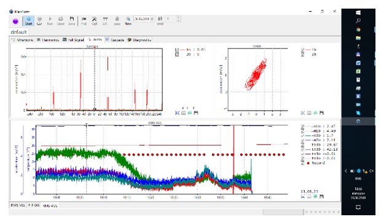Viewport: 381px width, 222px height.
Task: Click RMS chart green export icon
Action: (315, 196)
